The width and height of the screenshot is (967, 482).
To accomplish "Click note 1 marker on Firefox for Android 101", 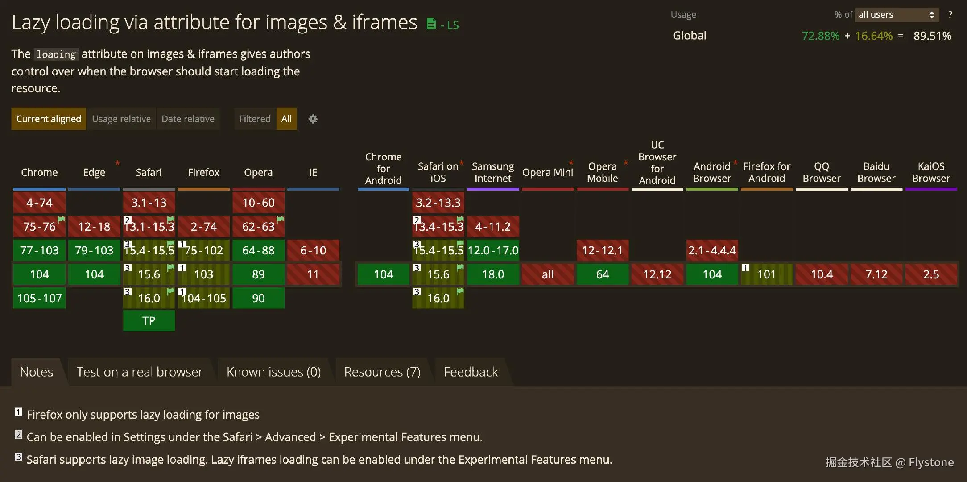I will tap(745, 268).
